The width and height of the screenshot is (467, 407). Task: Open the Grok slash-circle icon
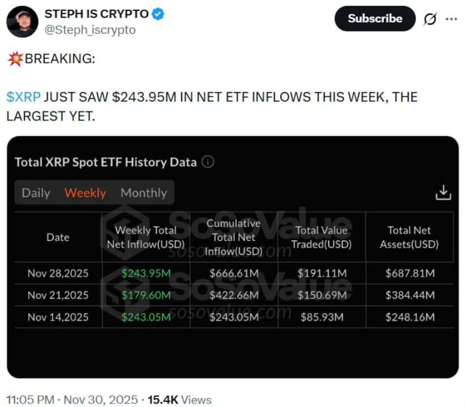430,19
